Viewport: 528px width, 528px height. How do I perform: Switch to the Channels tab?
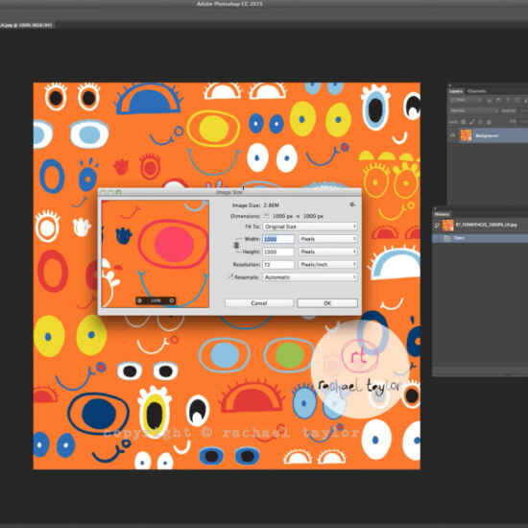477,91
